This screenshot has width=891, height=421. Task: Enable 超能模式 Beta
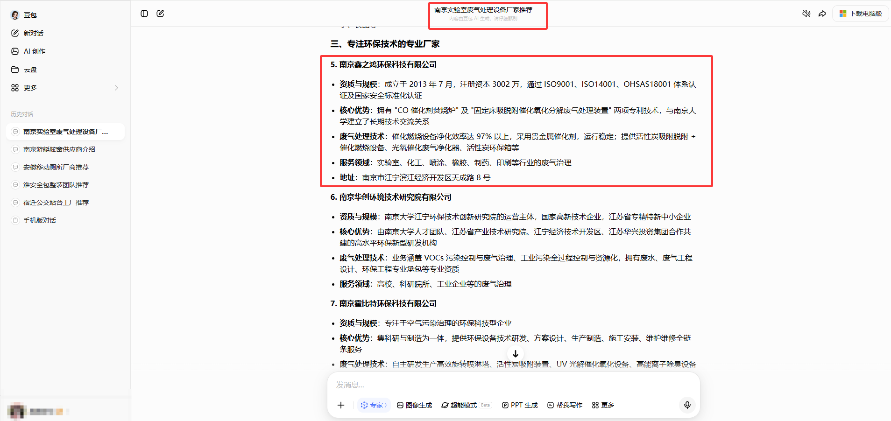point(466,405)
